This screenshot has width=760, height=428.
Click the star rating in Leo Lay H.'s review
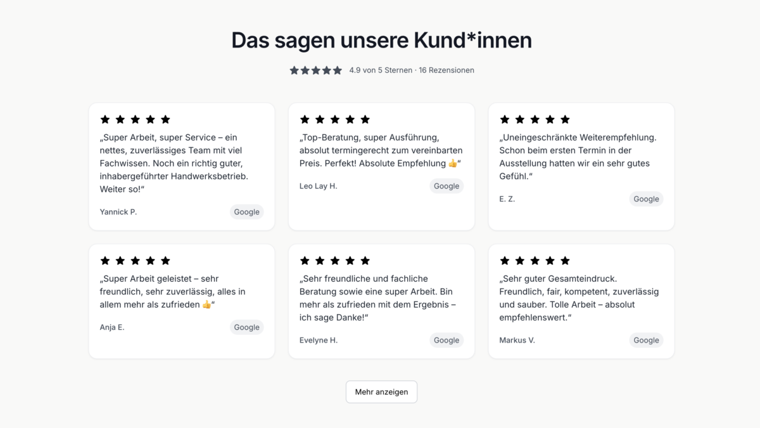tap(335, 119)
